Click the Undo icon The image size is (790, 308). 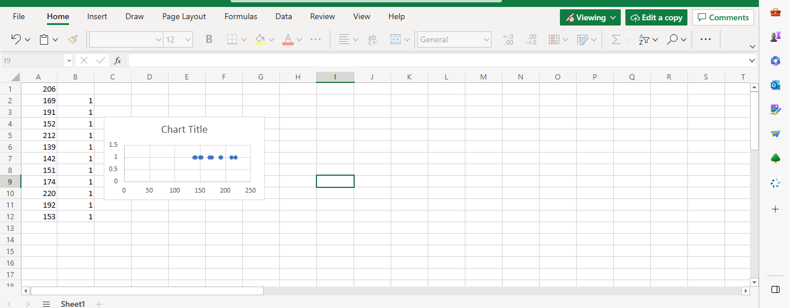16,39
